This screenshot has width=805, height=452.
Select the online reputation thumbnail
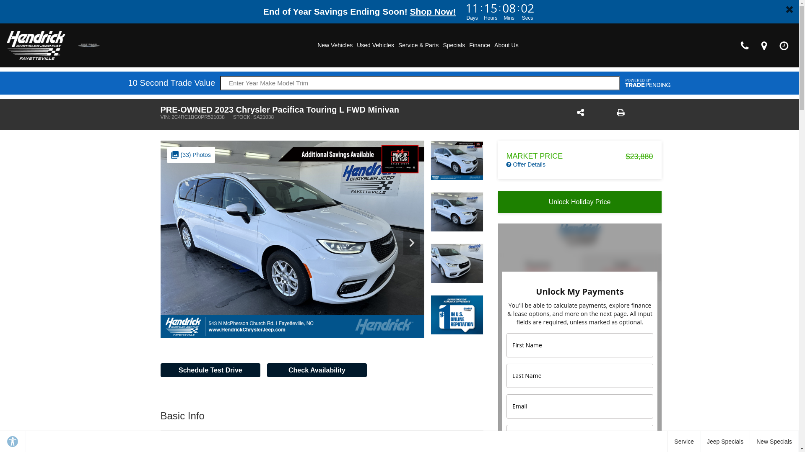pyautogui.click(x=457, y=315)
